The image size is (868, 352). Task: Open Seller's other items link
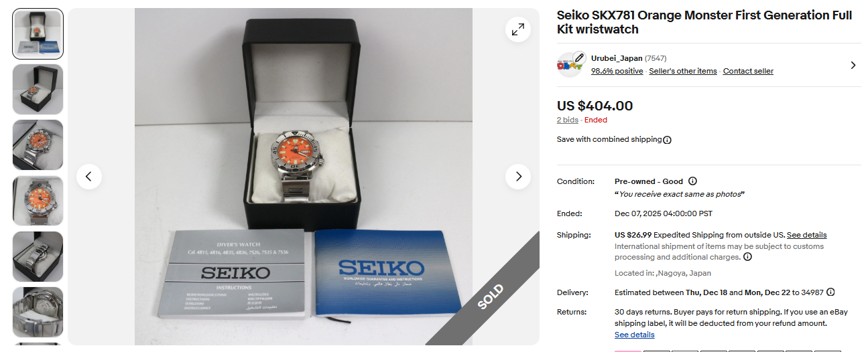(683, 71)
